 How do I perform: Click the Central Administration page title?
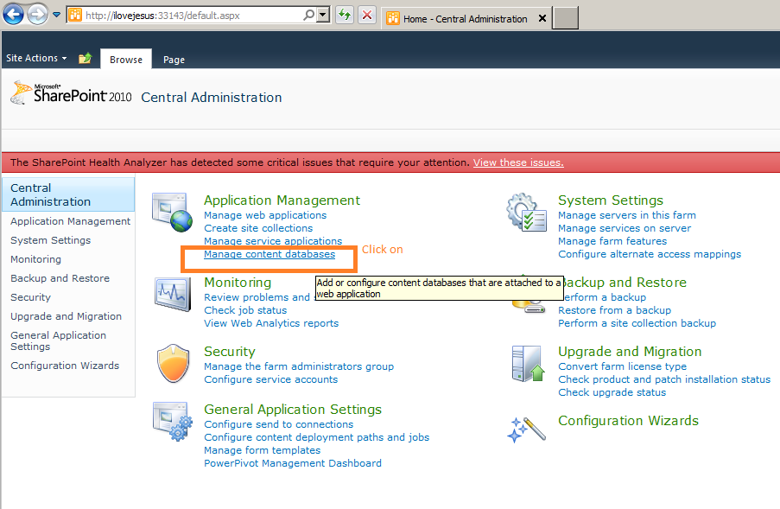coord(212,97)
